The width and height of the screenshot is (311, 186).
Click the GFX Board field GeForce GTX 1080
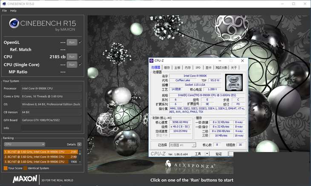51,120
